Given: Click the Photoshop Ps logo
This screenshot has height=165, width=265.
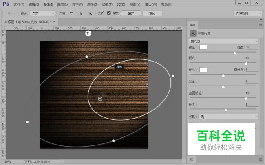Looking at the screenshot, I should 6,4.
